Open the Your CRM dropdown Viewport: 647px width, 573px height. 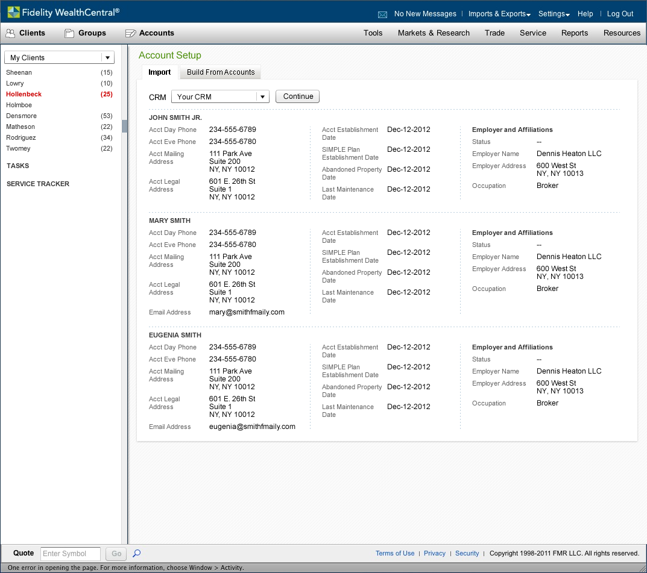pyautogui.click(x=262, y=97)
